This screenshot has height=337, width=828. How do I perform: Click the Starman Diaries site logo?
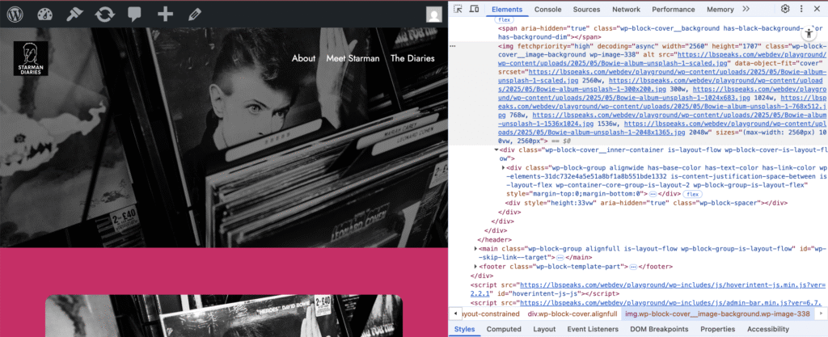click(30, 59)
